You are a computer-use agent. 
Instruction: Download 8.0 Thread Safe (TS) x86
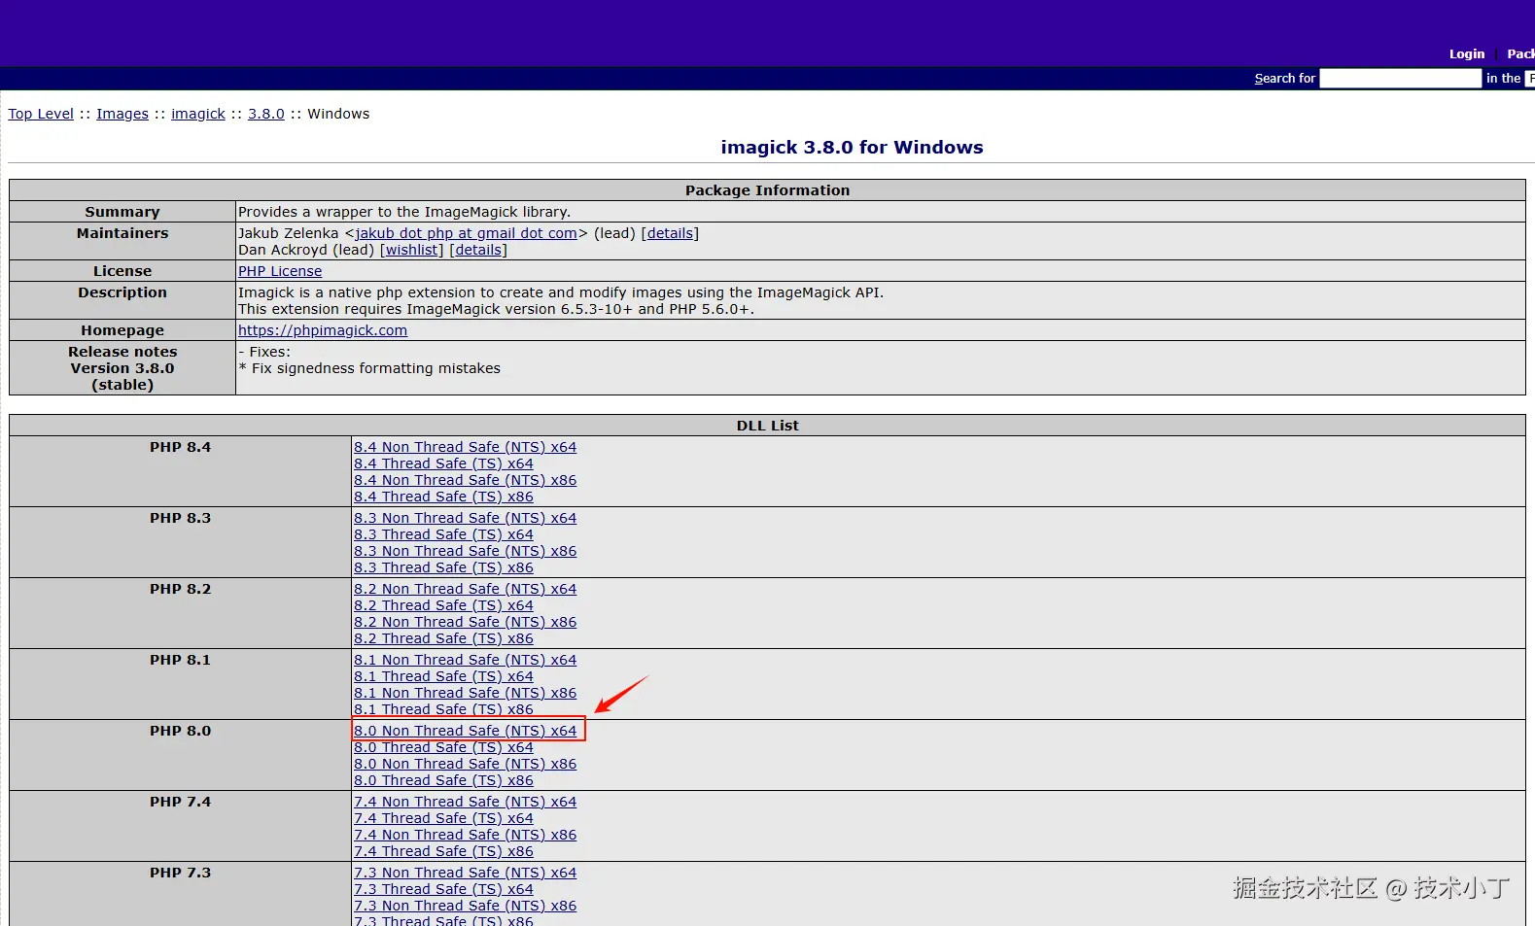[x=443, y=780]
